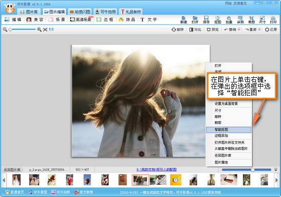Open the 美容 beauty category

[35, 19]
